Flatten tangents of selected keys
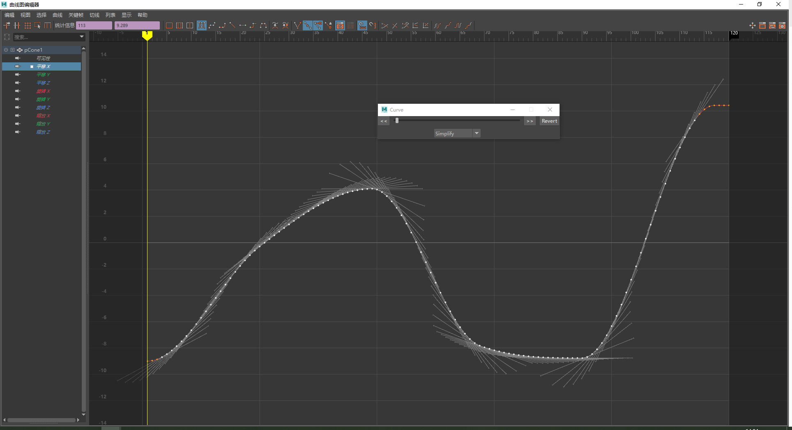The image size is (792, 430). point(242,25)
